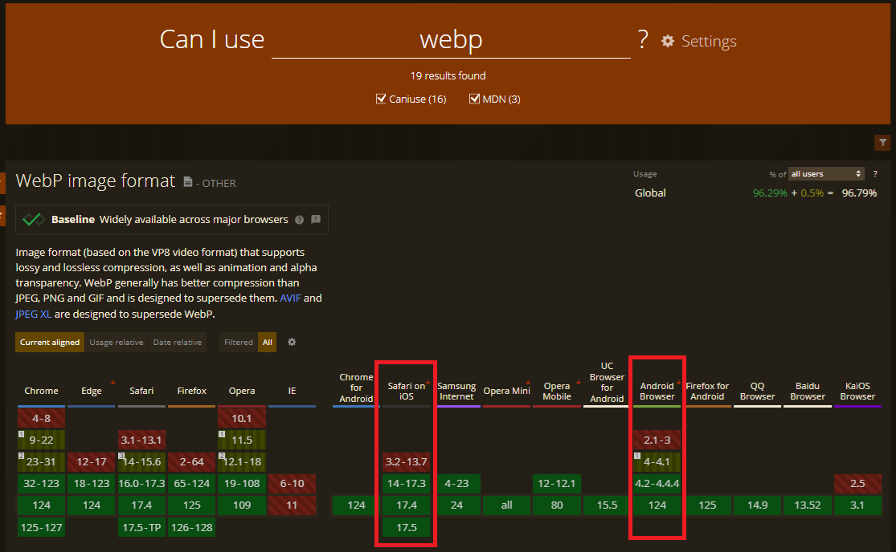
Task: Select Firefox 126-128 version cell
Action: (191, 527)
